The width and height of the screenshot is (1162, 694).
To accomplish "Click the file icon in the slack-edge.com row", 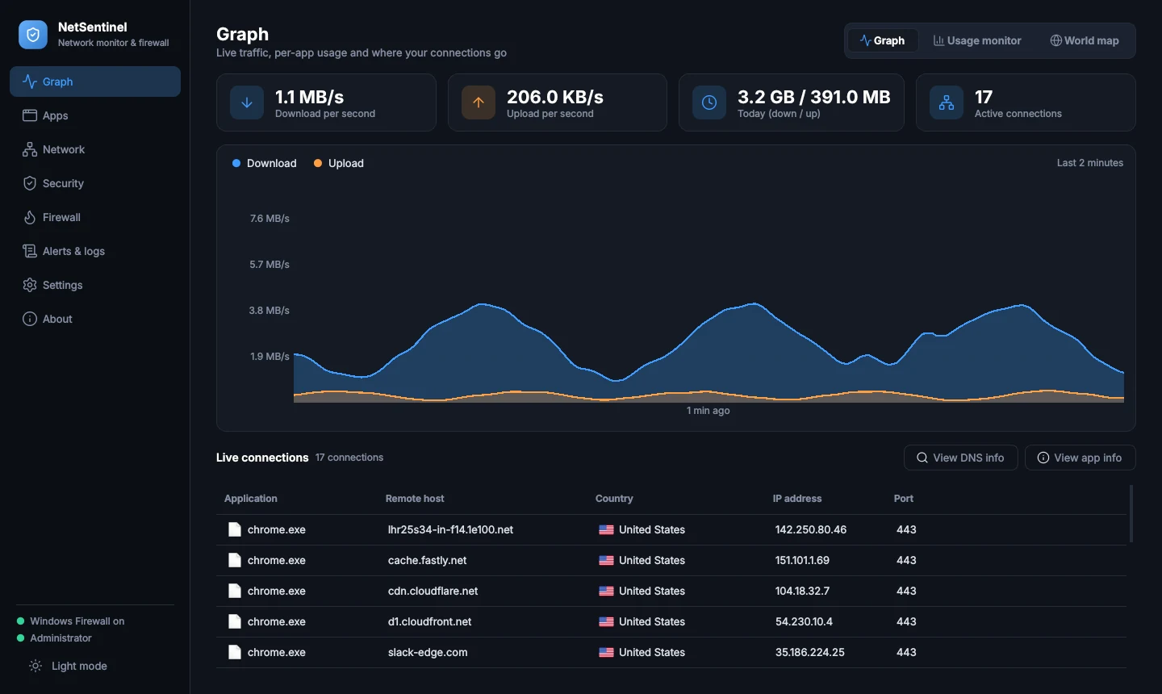I will coord(235,652).
